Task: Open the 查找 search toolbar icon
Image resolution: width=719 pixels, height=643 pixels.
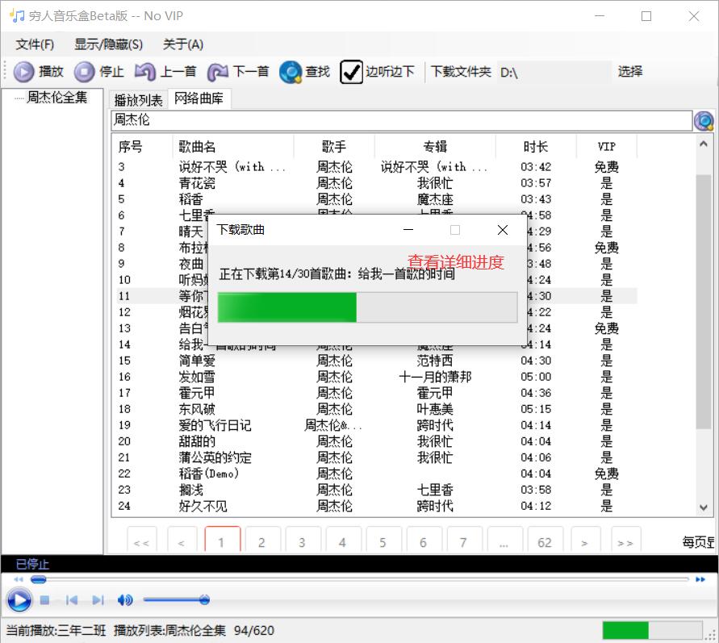Action: coord(291,72)
